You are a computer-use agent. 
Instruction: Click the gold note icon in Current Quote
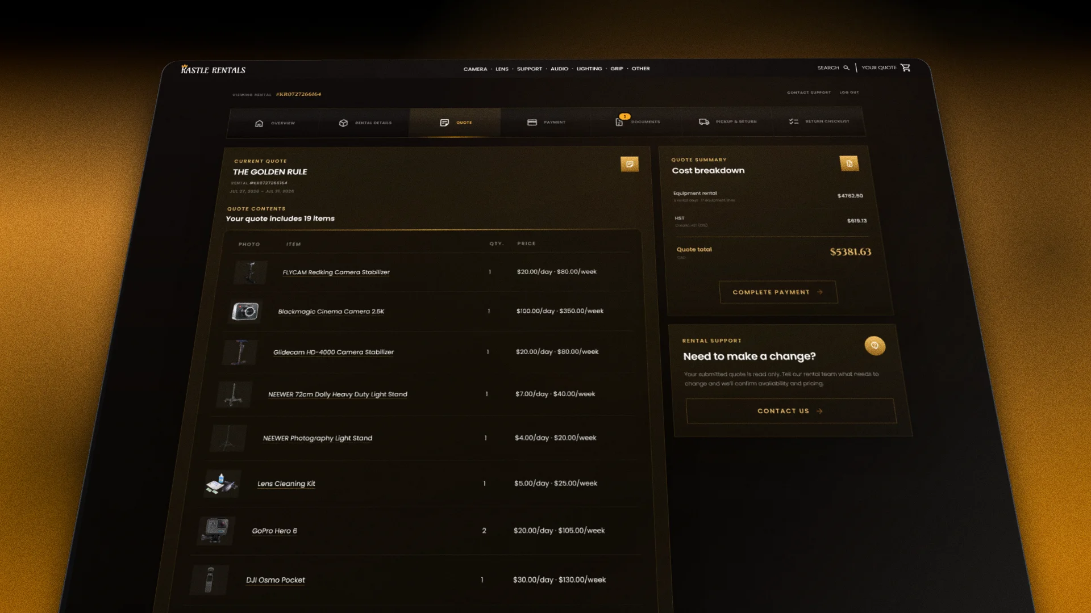click(630, 164)
